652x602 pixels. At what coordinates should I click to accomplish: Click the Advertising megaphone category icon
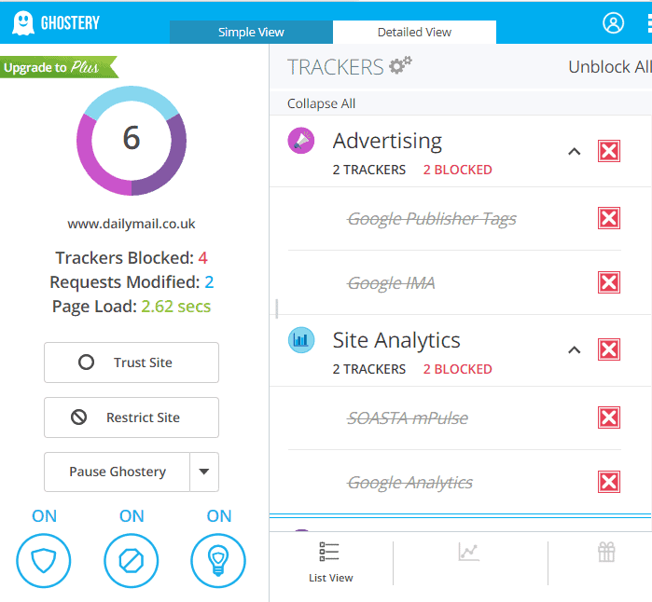point(301,141)
